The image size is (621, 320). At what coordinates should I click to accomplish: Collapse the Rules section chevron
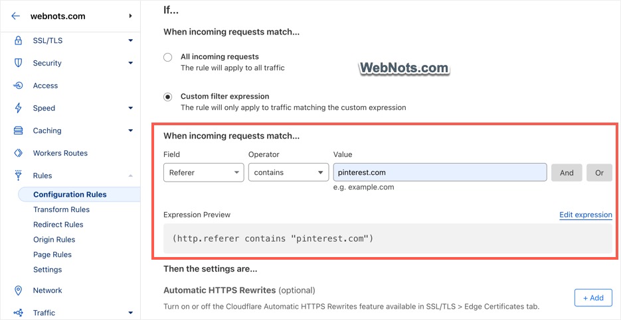131,176
